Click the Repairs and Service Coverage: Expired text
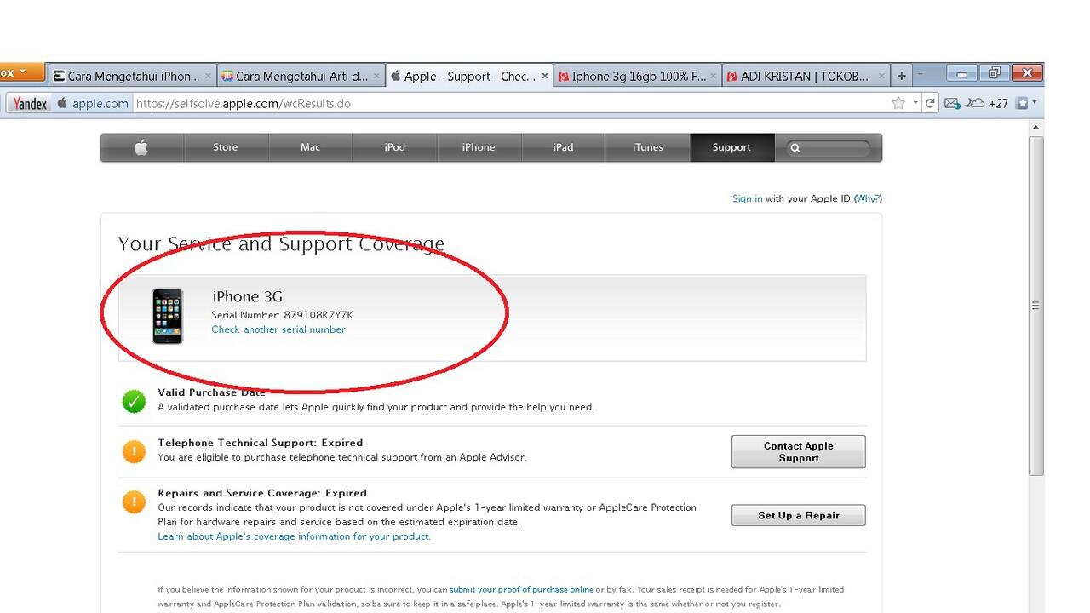This screenshot has width=1090, height=613. tap(262, 493)
